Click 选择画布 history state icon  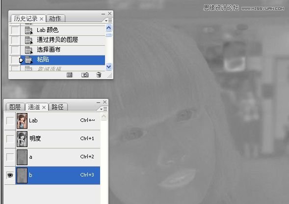(x=28, y=50)
